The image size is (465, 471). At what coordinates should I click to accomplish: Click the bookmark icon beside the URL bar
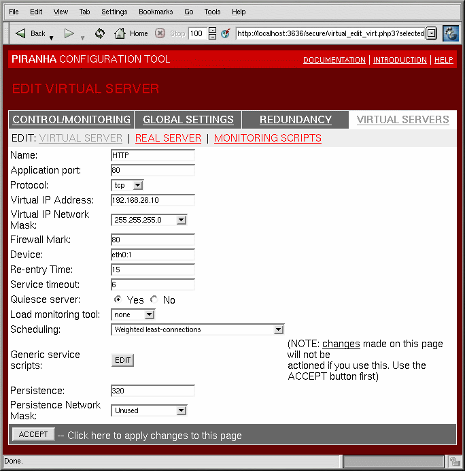click(x=226, y=33)
